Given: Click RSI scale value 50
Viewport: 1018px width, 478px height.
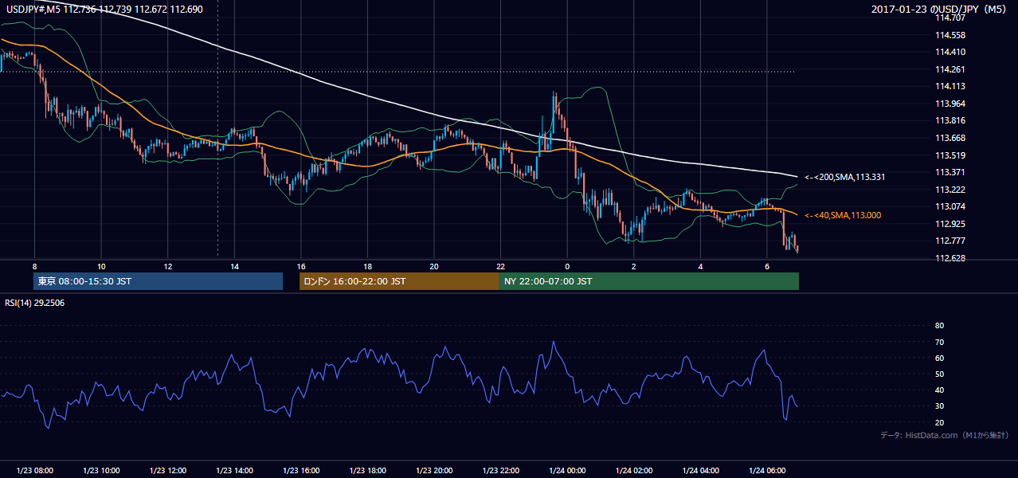Looking at the screenshot, I should tap(939, 374).
